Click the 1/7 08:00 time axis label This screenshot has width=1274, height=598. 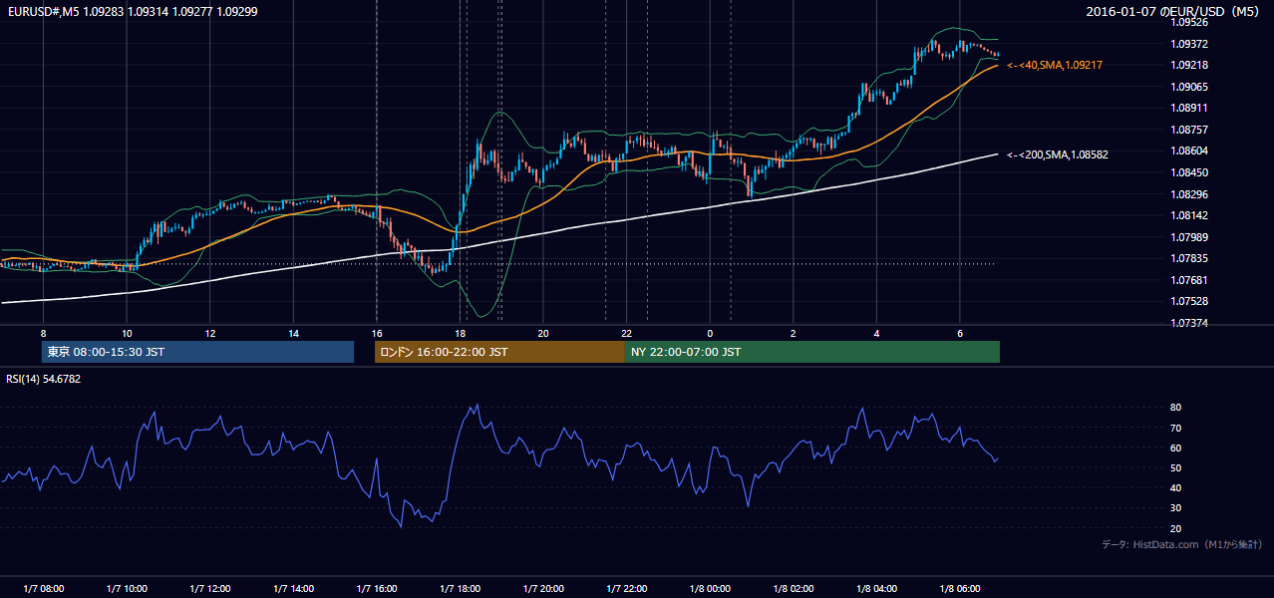tap(44, 589)
